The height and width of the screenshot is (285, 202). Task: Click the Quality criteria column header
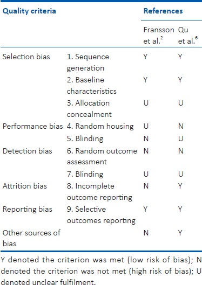pyautogui.click(x=29, y=11)
